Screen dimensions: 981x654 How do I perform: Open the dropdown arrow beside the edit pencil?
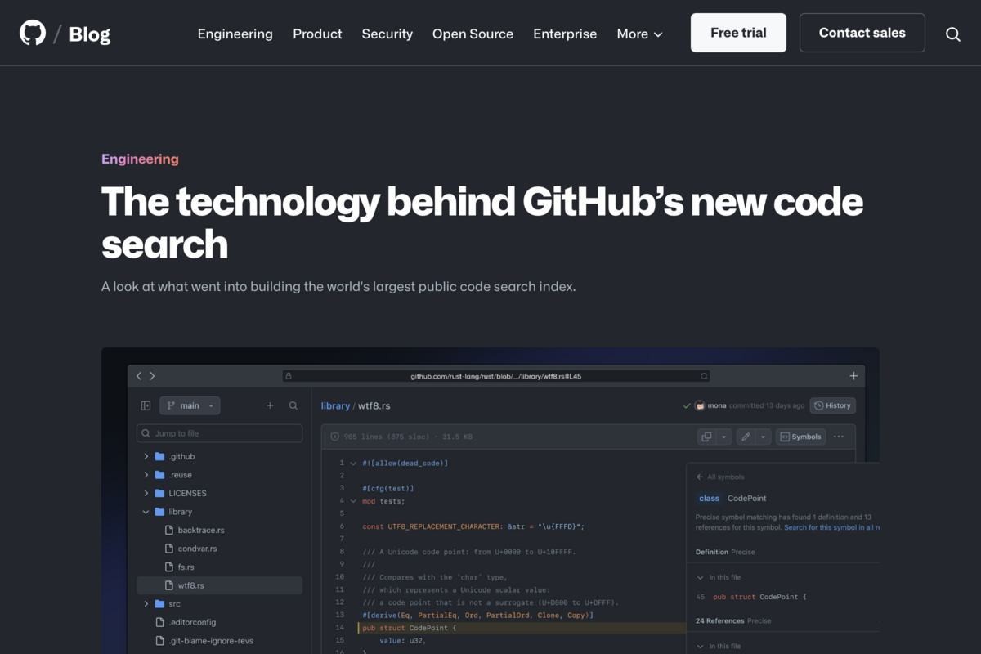[763, 437]
